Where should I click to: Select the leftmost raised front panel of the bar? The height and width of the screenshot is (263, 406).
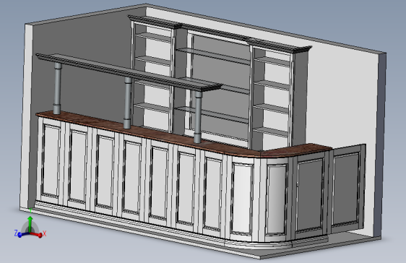click(x=51, y=160)
